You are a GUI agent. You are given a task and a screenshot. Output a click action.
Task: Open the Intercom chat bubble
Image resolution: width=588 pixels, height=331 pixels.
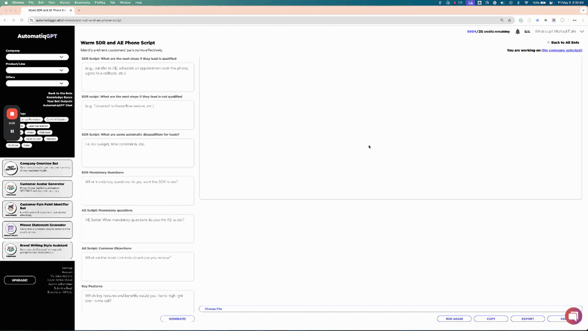pyautogui.click(x=573, y=315)
